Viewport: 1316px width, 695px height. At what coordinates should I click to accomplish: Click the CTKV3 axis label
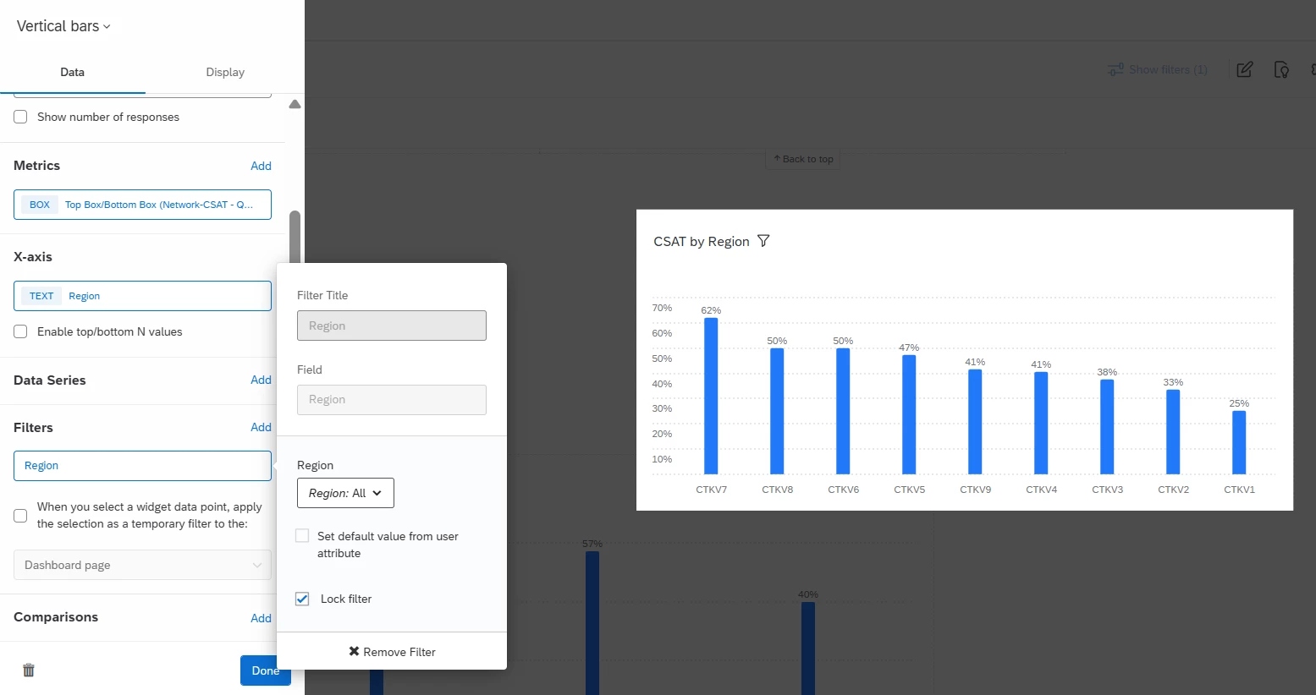(1107, 490)
